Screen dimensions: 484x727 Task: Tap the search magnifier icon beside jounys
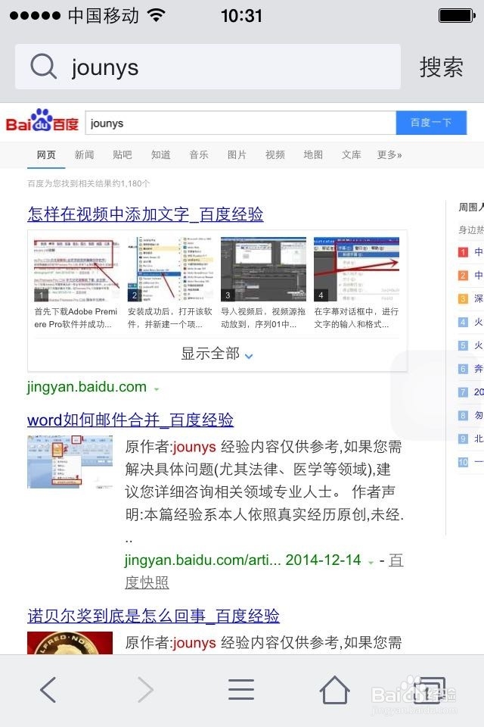tap(44, 67)
